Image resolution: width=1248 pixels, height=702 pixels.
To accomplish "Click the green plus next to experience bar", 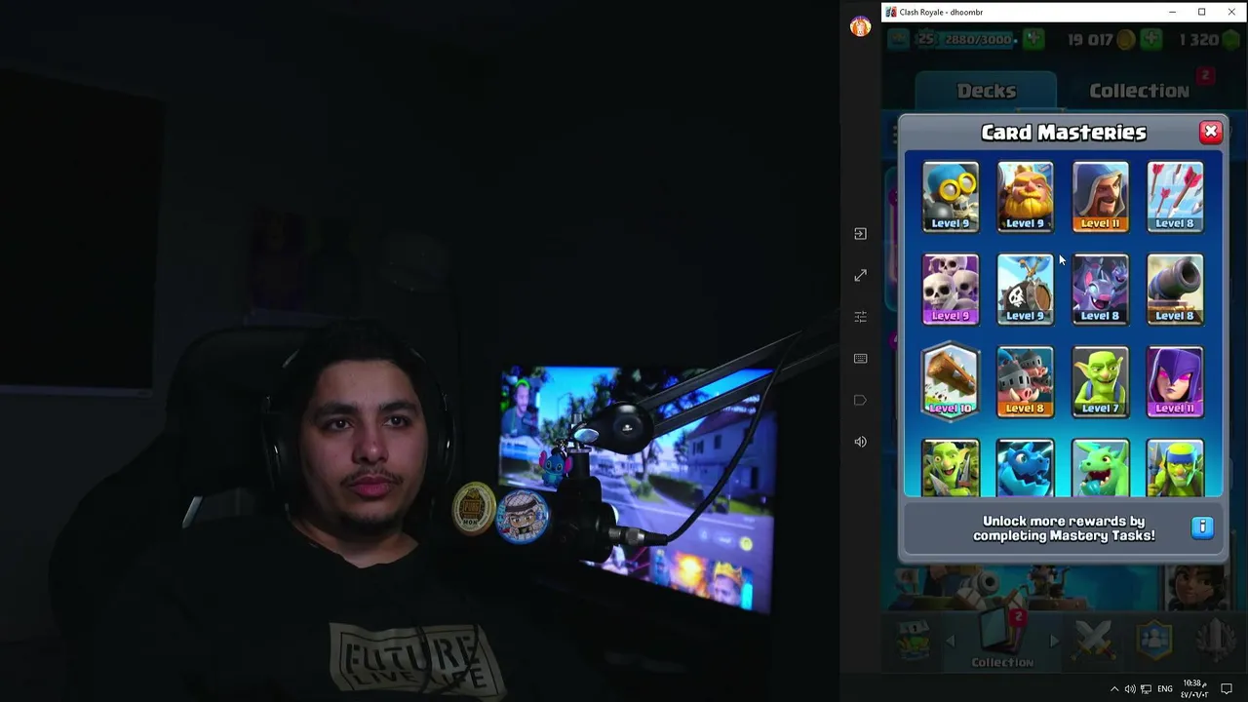I will pos(1033,40).
